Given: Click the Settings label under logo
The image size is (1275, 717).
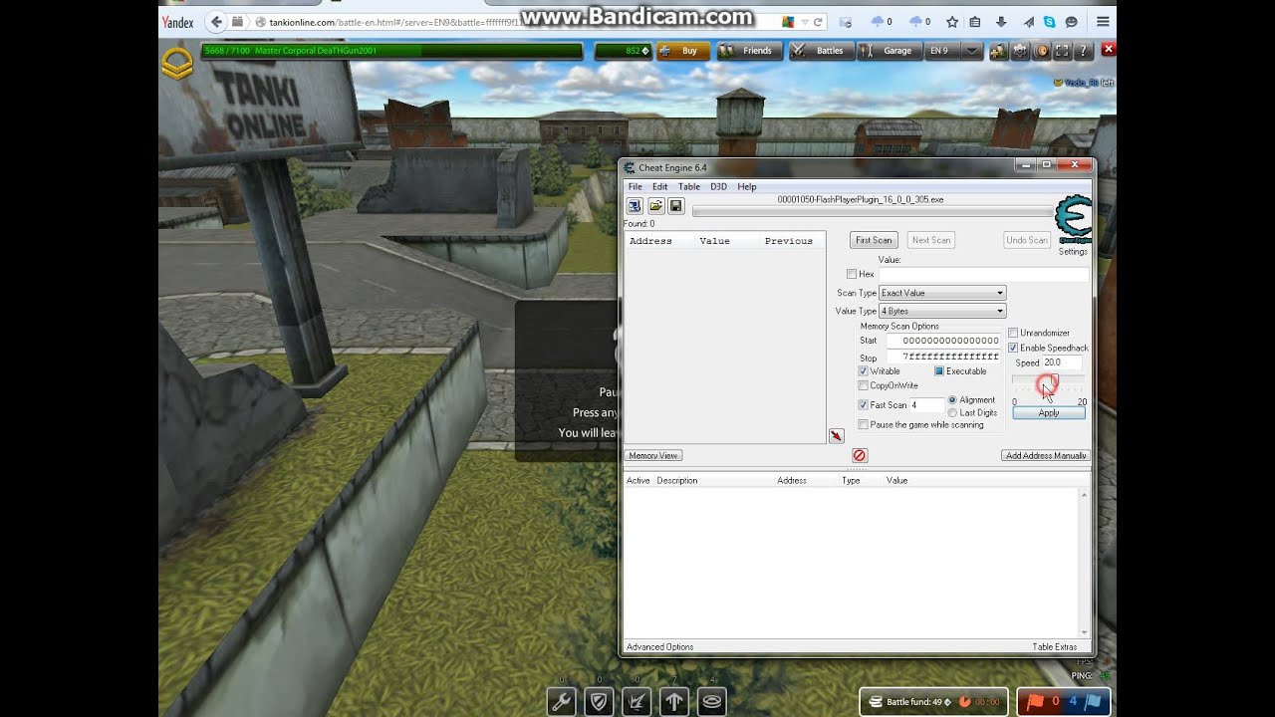Looking at the screenshot, I should point(1073,252).
